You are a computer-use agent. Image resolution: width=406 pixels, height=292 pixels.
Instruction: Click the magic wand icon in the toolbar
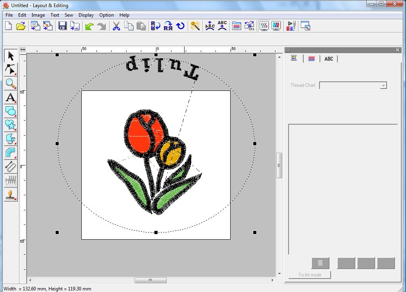[195, 26]
